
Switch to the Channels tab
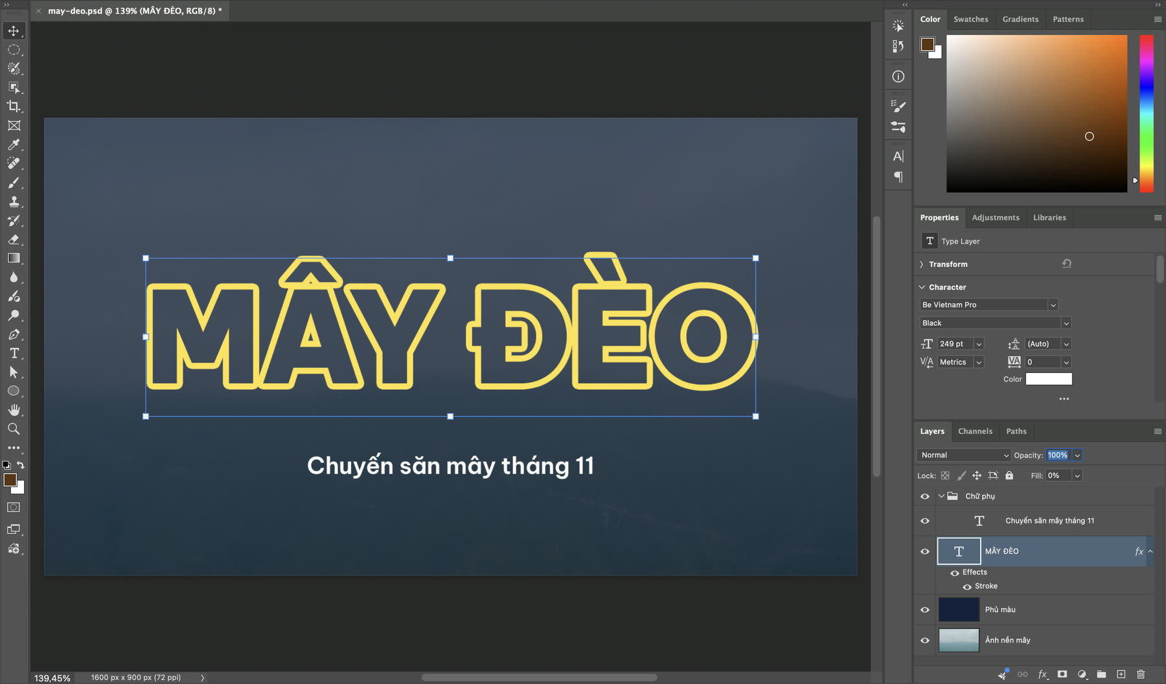[975, 431]
